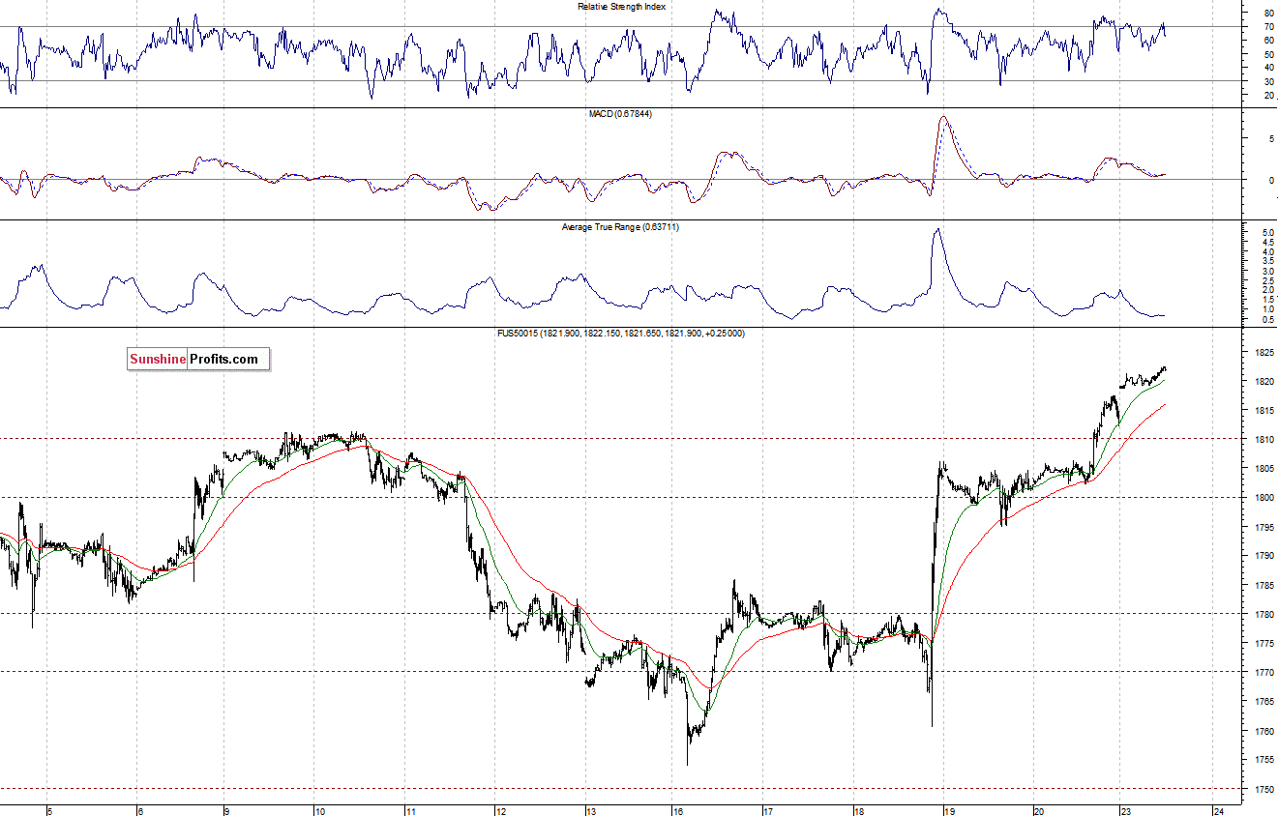The image size is (1278, 816).
Task: Click the 0 label on MACD axis
Action: pyautogui.click(x=1270, y=180)
